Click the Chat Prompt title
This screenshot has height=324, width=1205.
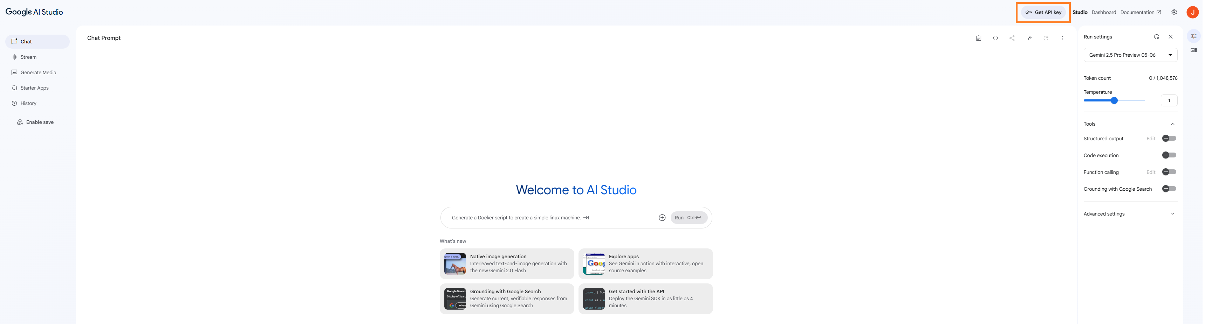[x=104, y=38]
